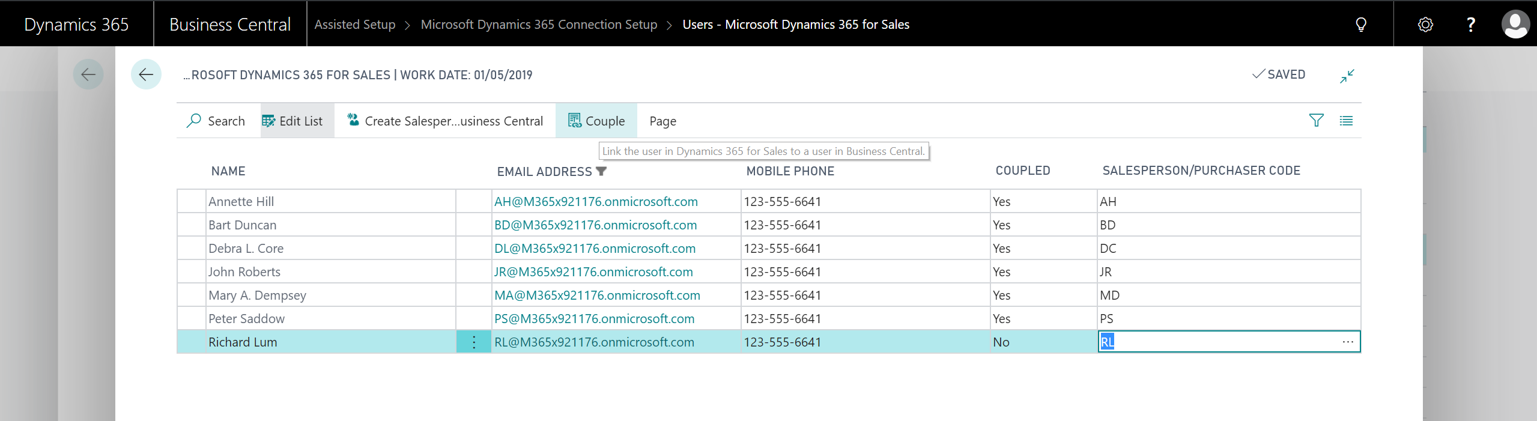The height and width of the screenshot is (421, 1537).
Task: Collapse the page with shrink arrows icon
Action: [x=1347, y=76]
